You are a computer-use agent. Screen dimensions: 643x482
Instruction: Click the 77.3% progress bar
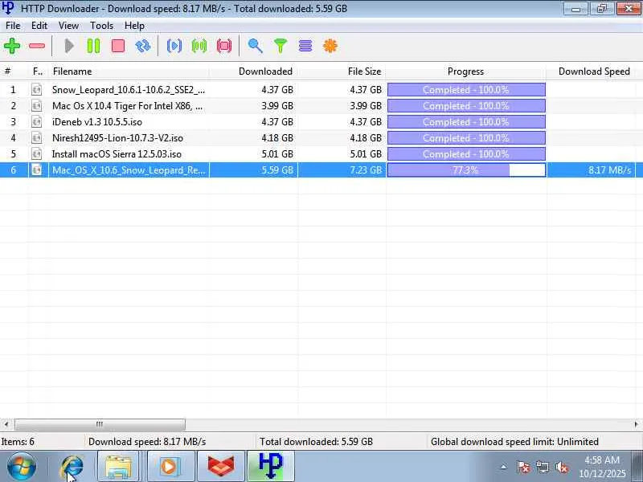467,170
